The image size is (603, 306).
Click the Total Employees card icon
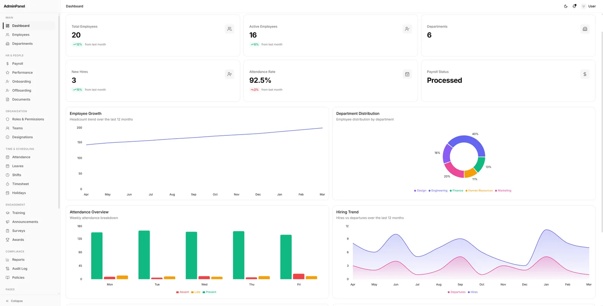click(x=230, y=29)
